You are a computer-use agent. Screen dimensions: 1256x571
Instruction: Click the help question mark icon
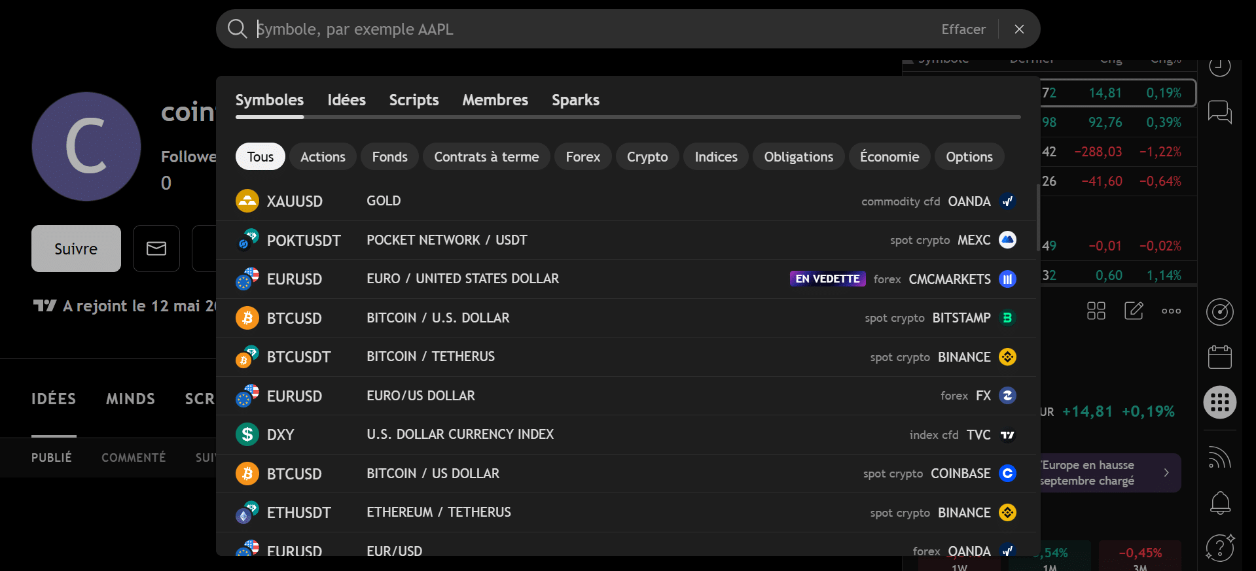[1219, 548]
